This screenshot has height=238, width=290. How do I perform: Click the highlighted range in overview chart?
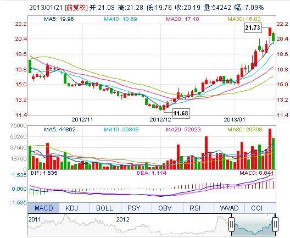253,225
